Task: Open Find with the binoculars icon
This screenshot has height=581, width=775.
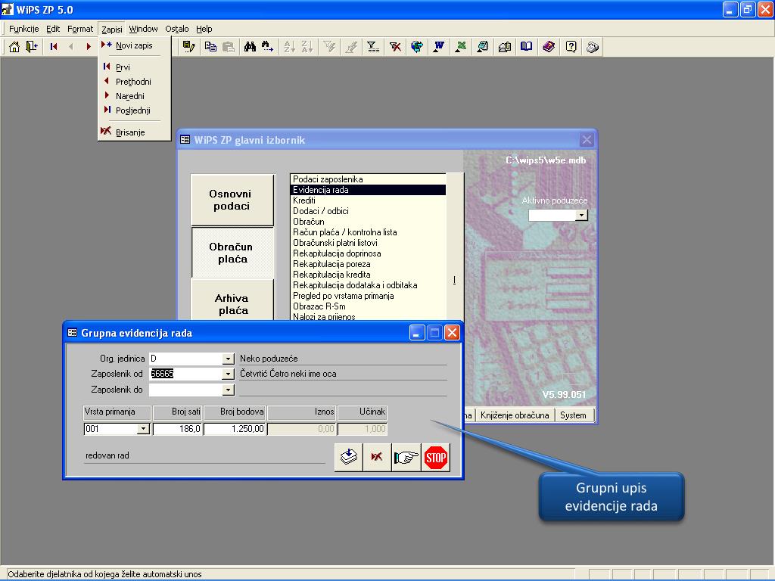Action: tap(250, 47)
